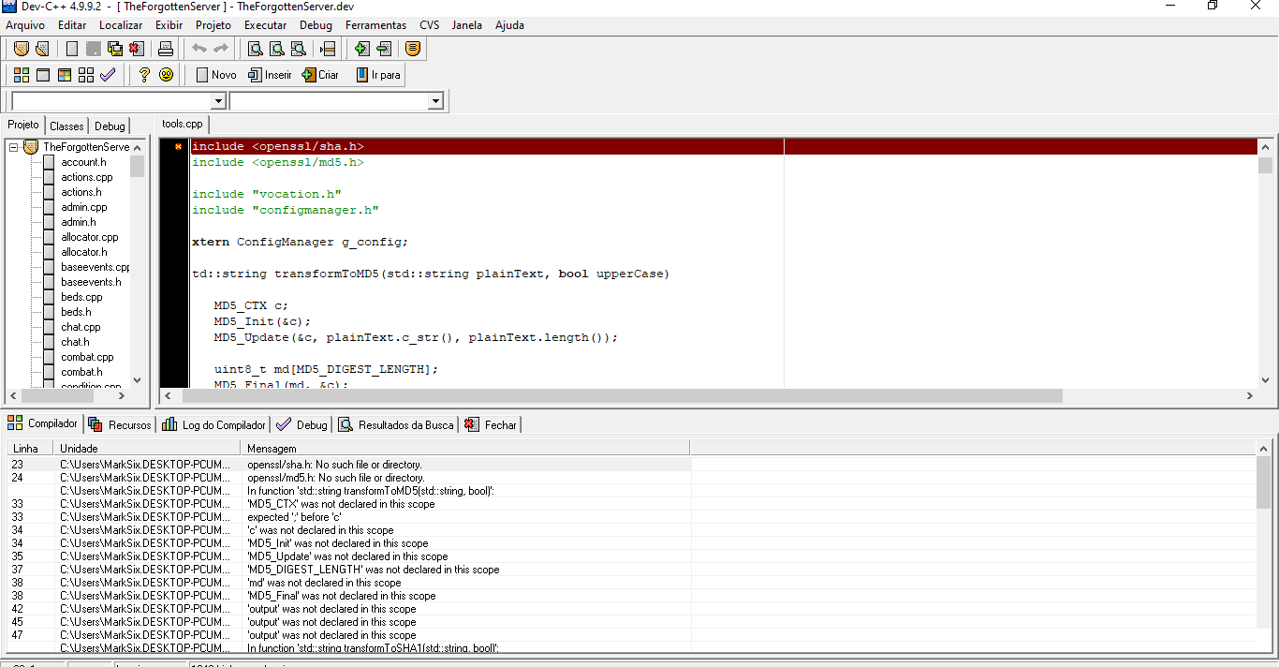Select account.h in project tree
This screenshot has width=1279, height=667.
(x=83, y=162)
